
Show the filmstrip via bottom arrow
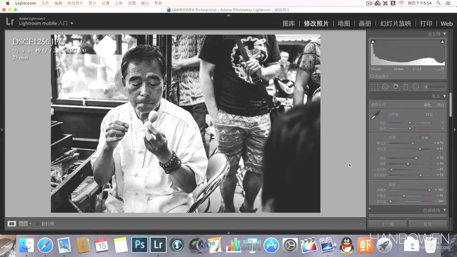coord(228,232)
